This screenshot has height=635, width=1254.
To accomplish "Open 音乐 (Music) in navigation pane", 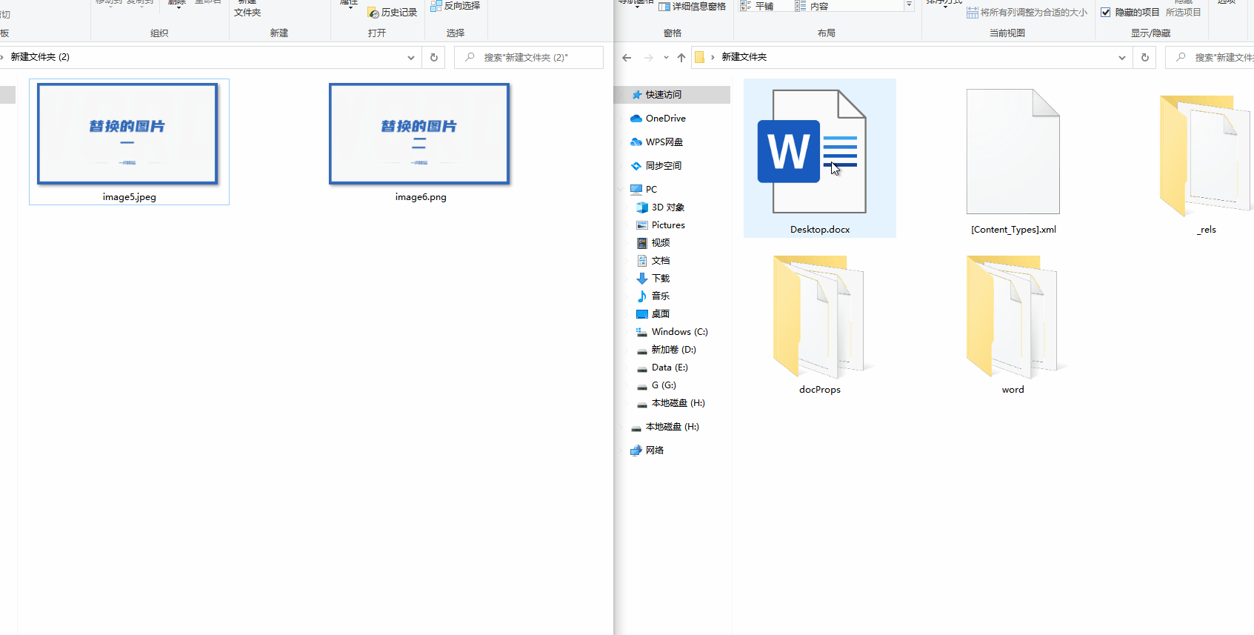I will click(x=661, y=296).
